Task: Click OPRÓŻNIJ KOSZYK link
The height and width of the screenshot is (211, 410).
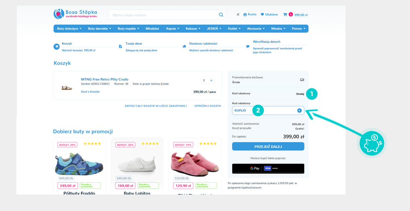Action: coord(208,106)
